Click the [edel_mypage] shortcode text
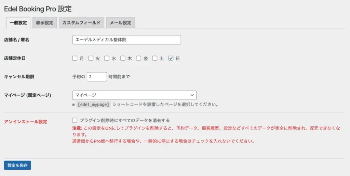350x176 pixels. coord(93,105)
